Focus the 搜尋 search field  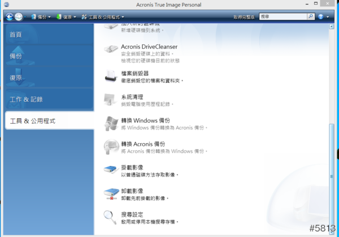click(x=283, y=16)
